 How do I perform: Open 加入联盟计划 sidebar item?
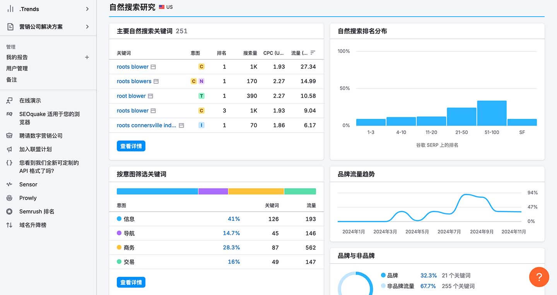36,149
